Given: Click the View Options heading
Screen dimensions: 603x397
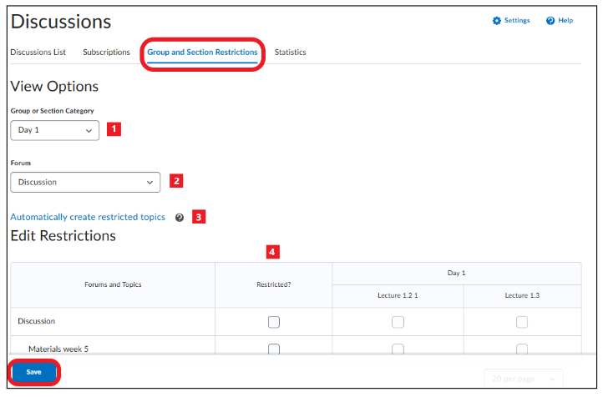Looking at the screenshot, I should click(x=54, y=87).
